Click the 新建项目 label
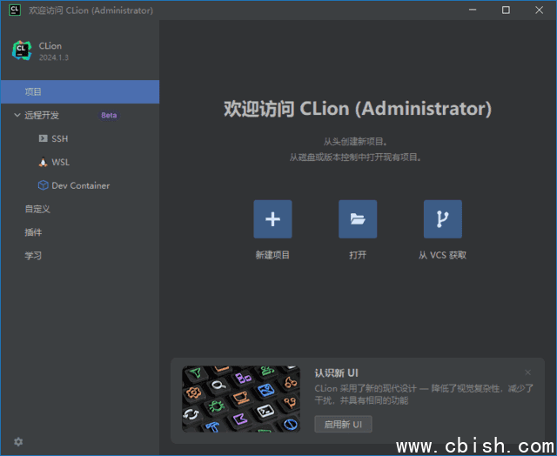Screen dimensions: 557x456 tap(272, 255)
